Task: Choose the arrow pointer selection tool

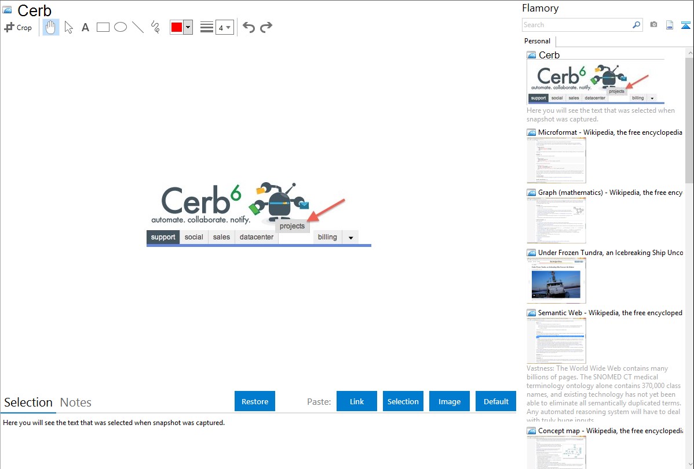Action: pyautogui.click(x=68, y=27)
